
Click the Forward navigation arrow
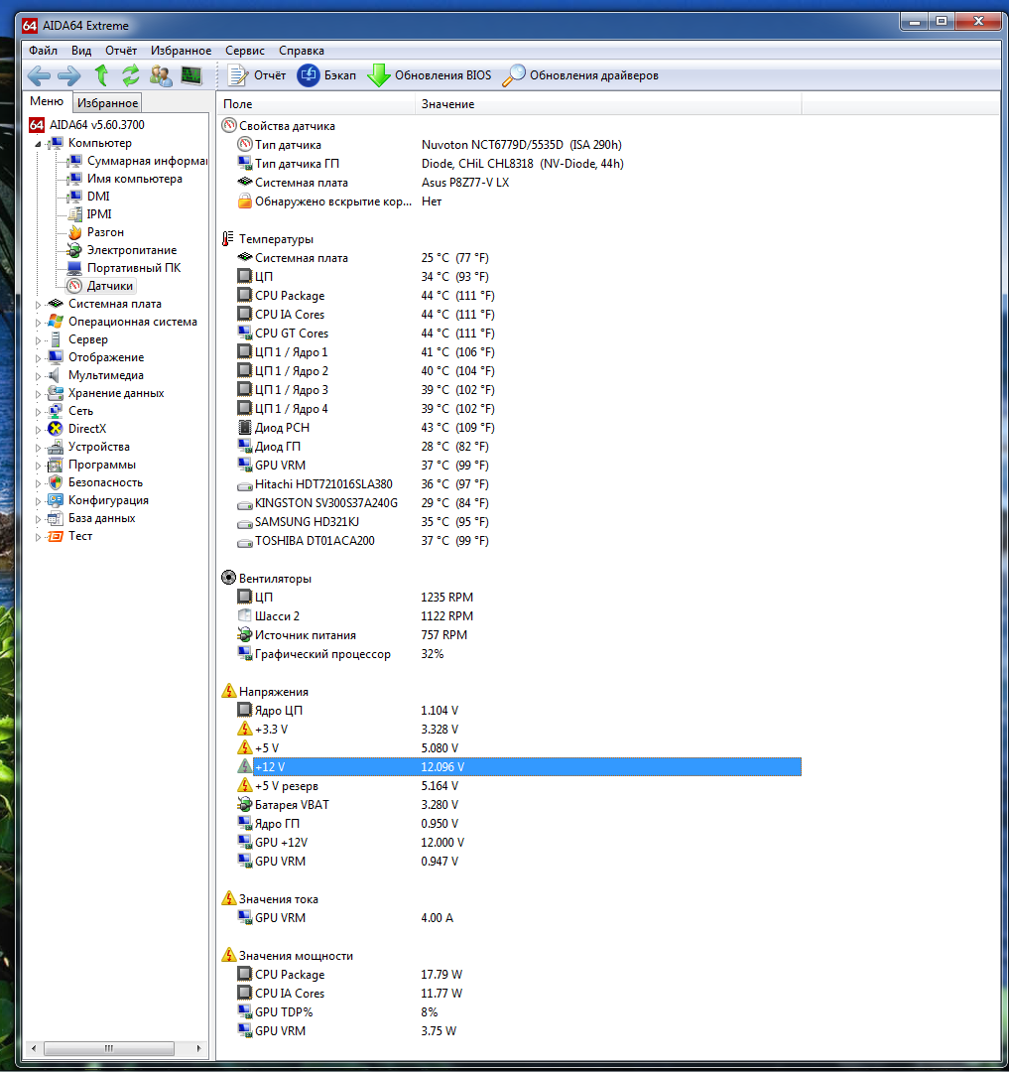pyautogui.click(x=69, y=75)
